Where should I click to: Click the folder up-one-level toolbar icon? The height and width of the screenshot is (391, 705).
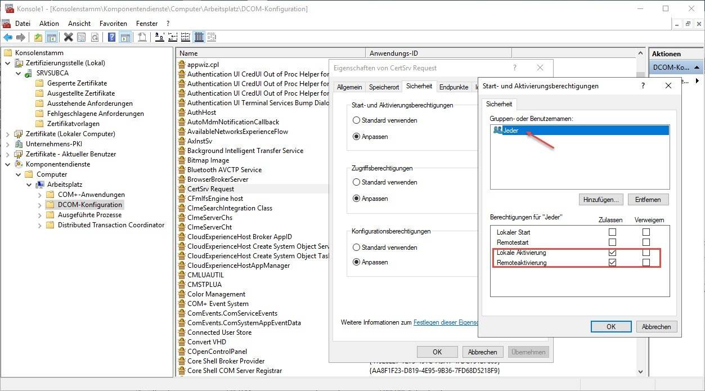[38, 38]
